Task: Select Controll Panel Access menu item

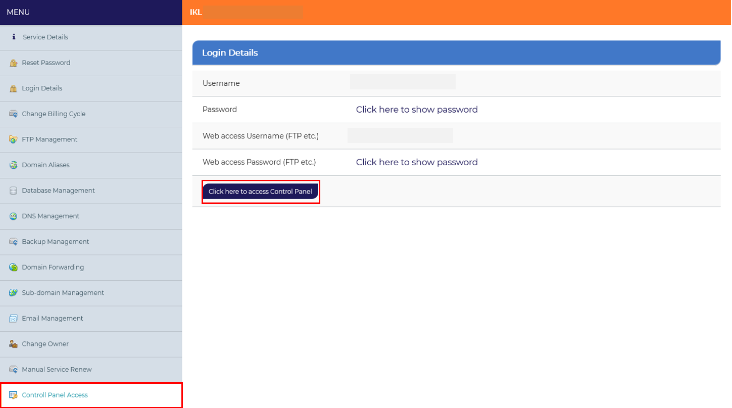Action: pyautogui.click(x=91, y=395)
